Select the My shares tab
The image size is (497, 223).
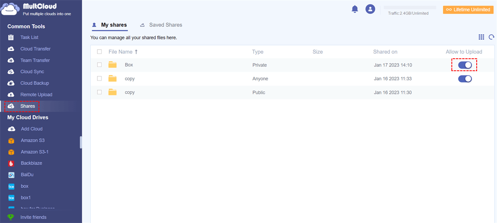(113, 25)
